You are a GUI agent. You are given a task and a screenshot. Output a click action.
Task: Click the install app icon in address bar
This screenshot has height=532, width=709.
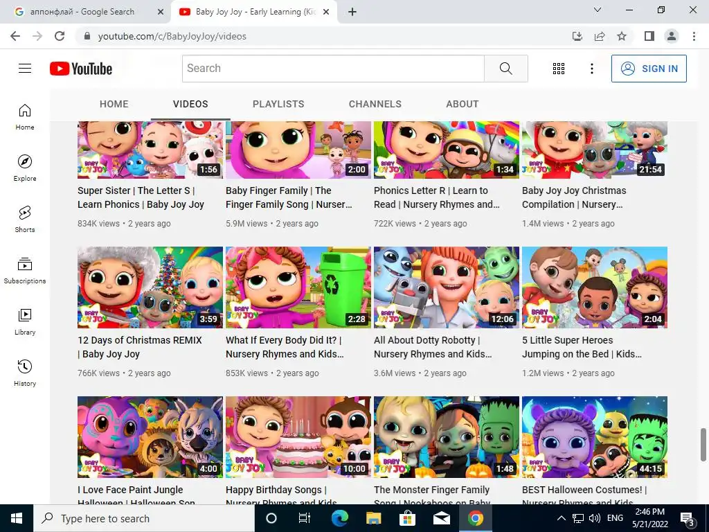(x=577, y=36)
